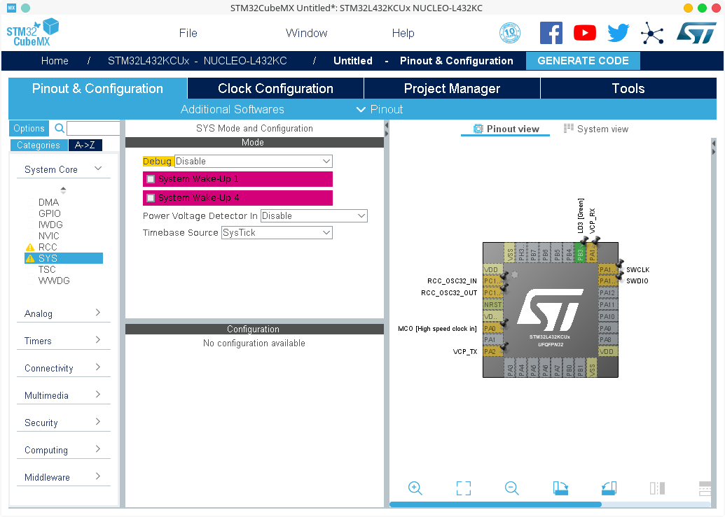Click the peripheral search field

93,128
